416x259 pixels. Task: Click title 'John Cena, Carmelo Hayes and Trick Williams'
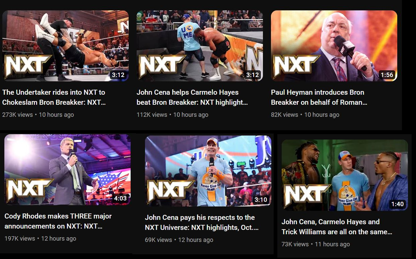tap(337, 227)
